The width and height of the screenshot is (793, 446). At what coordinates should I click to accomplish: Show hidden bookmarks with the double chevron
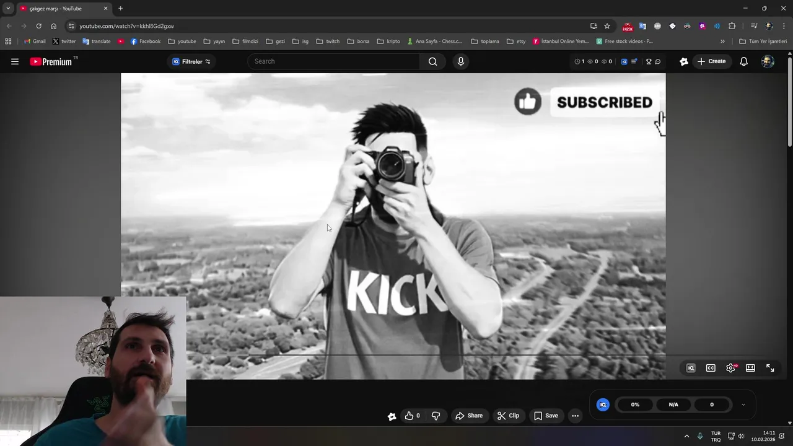722,42
